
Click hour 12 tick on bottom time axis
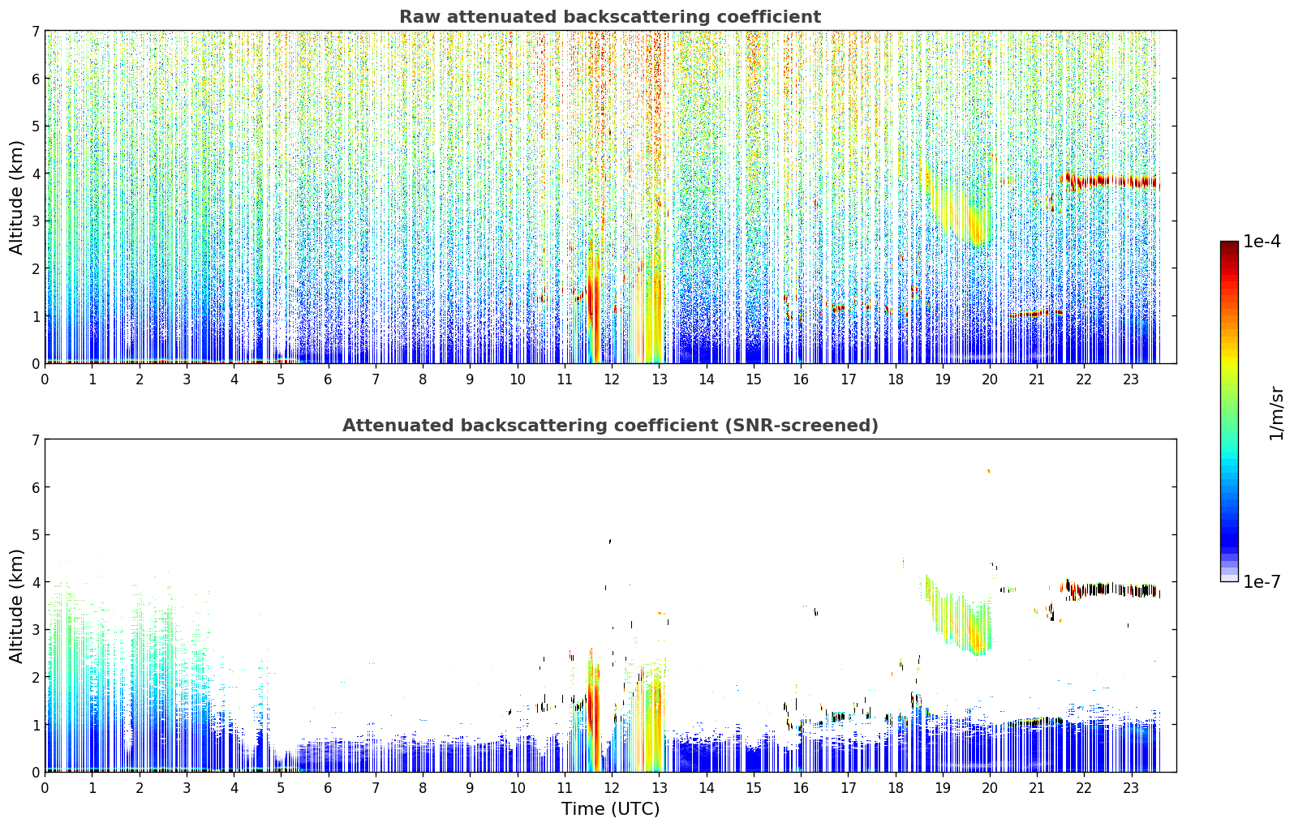pyautogui.click(x=611, y=787)
